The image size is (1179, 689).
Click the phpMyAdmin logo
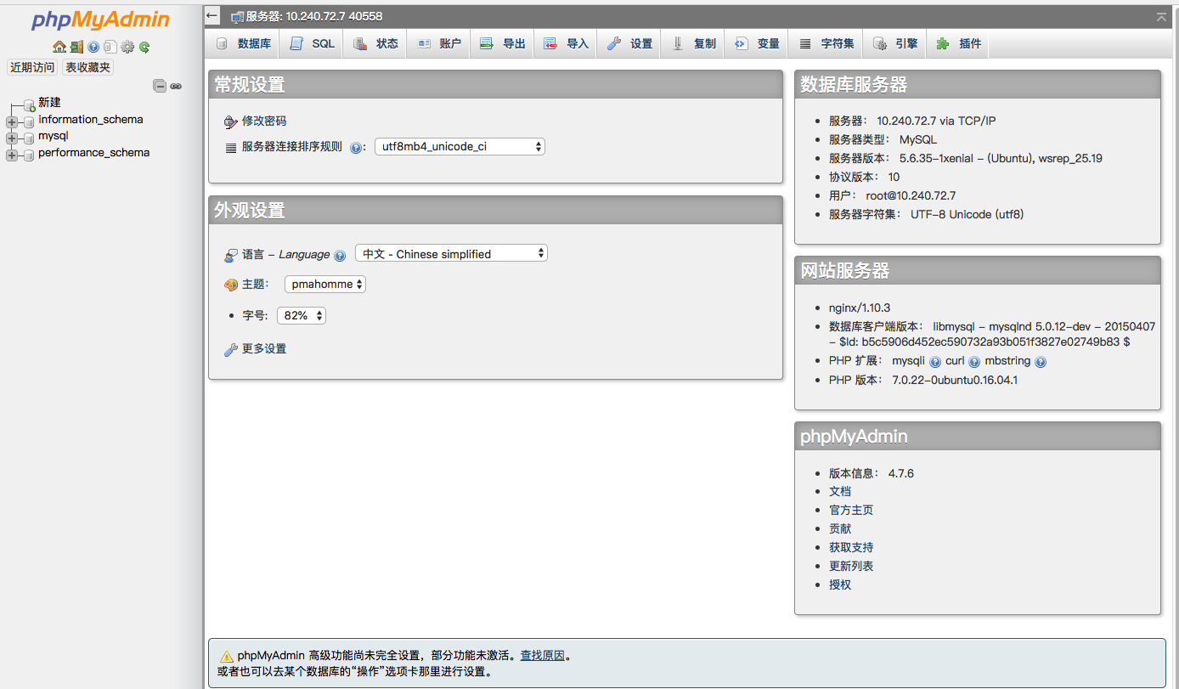[100, 20]
